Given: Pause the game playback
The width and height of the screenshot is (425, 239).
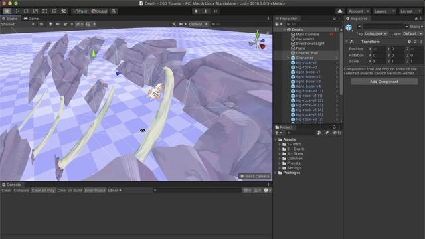Looking at the screenshot, I should [206, 11].
